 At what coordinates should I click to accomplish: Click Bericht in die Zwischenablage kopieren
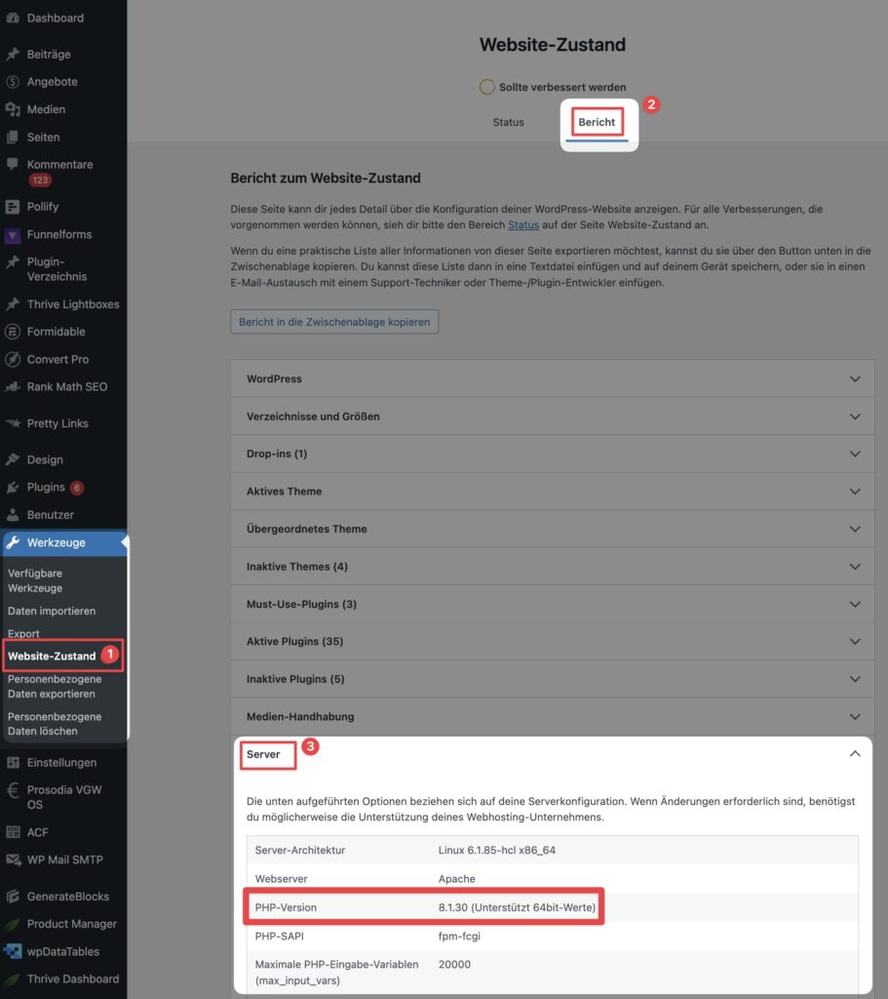click(x=334, y=322)
